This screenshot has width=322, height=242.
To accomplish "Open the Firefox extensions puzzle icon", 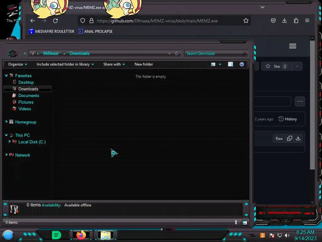I will coord(296,20).
